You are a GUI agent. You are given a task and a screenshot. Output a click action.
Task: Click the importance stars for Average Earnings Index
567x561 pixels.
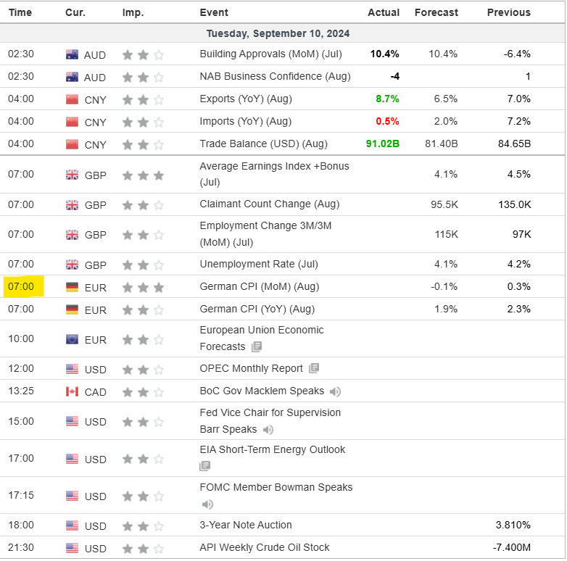pyautogui.click(x=143, y=175)
